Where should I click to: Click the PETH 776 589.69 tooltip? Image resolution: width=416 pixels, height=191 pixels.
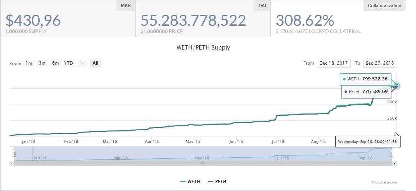click(366, 92)
